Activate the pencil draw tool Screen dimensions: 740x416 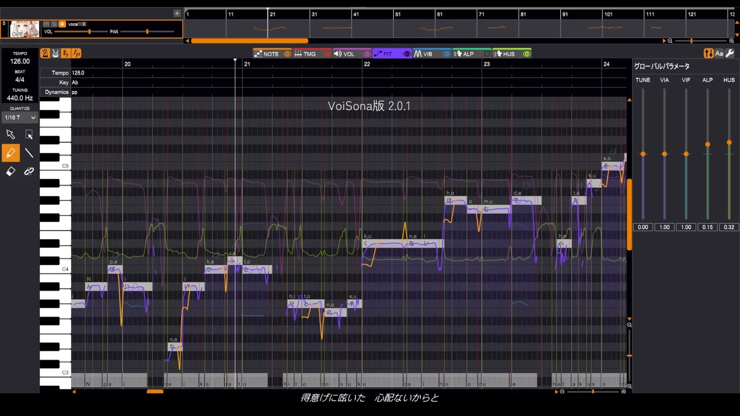click(10, 153)
